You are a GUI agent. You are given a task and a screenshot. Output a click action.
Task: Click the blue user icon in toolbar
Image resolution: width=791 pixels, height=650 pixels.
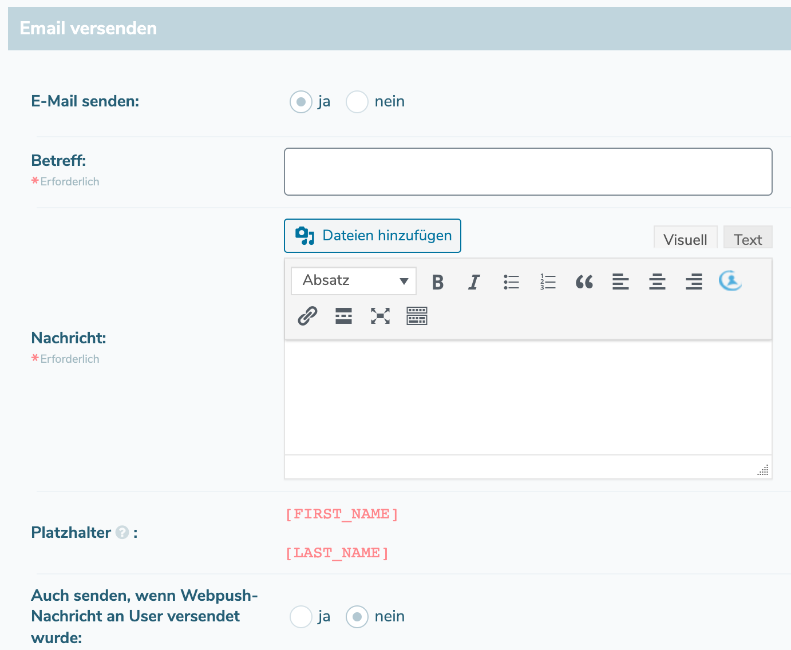[x=730, y=281]
